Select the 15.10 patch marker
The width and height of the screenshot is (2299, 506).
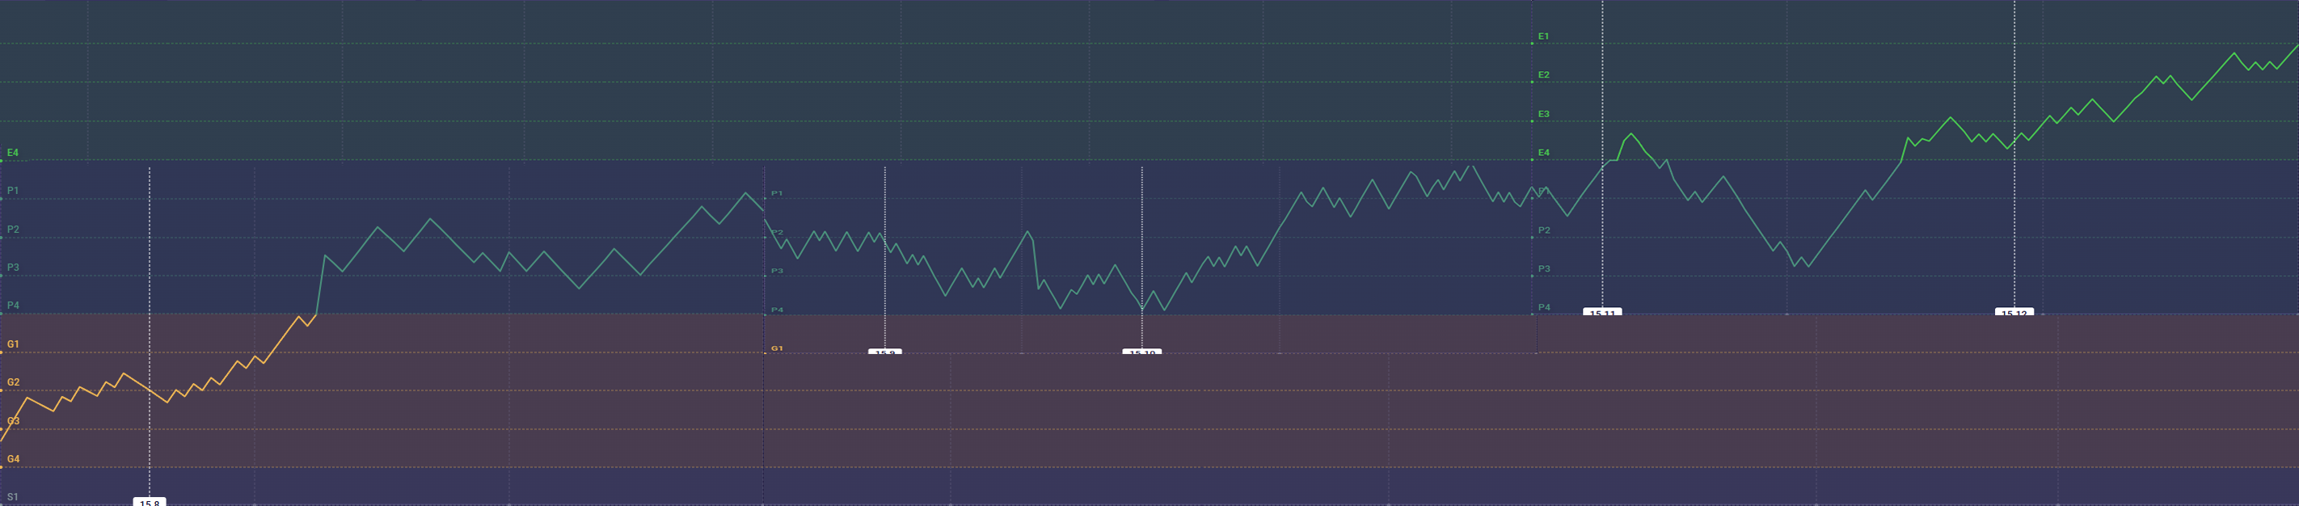(x=1141, y=352)
